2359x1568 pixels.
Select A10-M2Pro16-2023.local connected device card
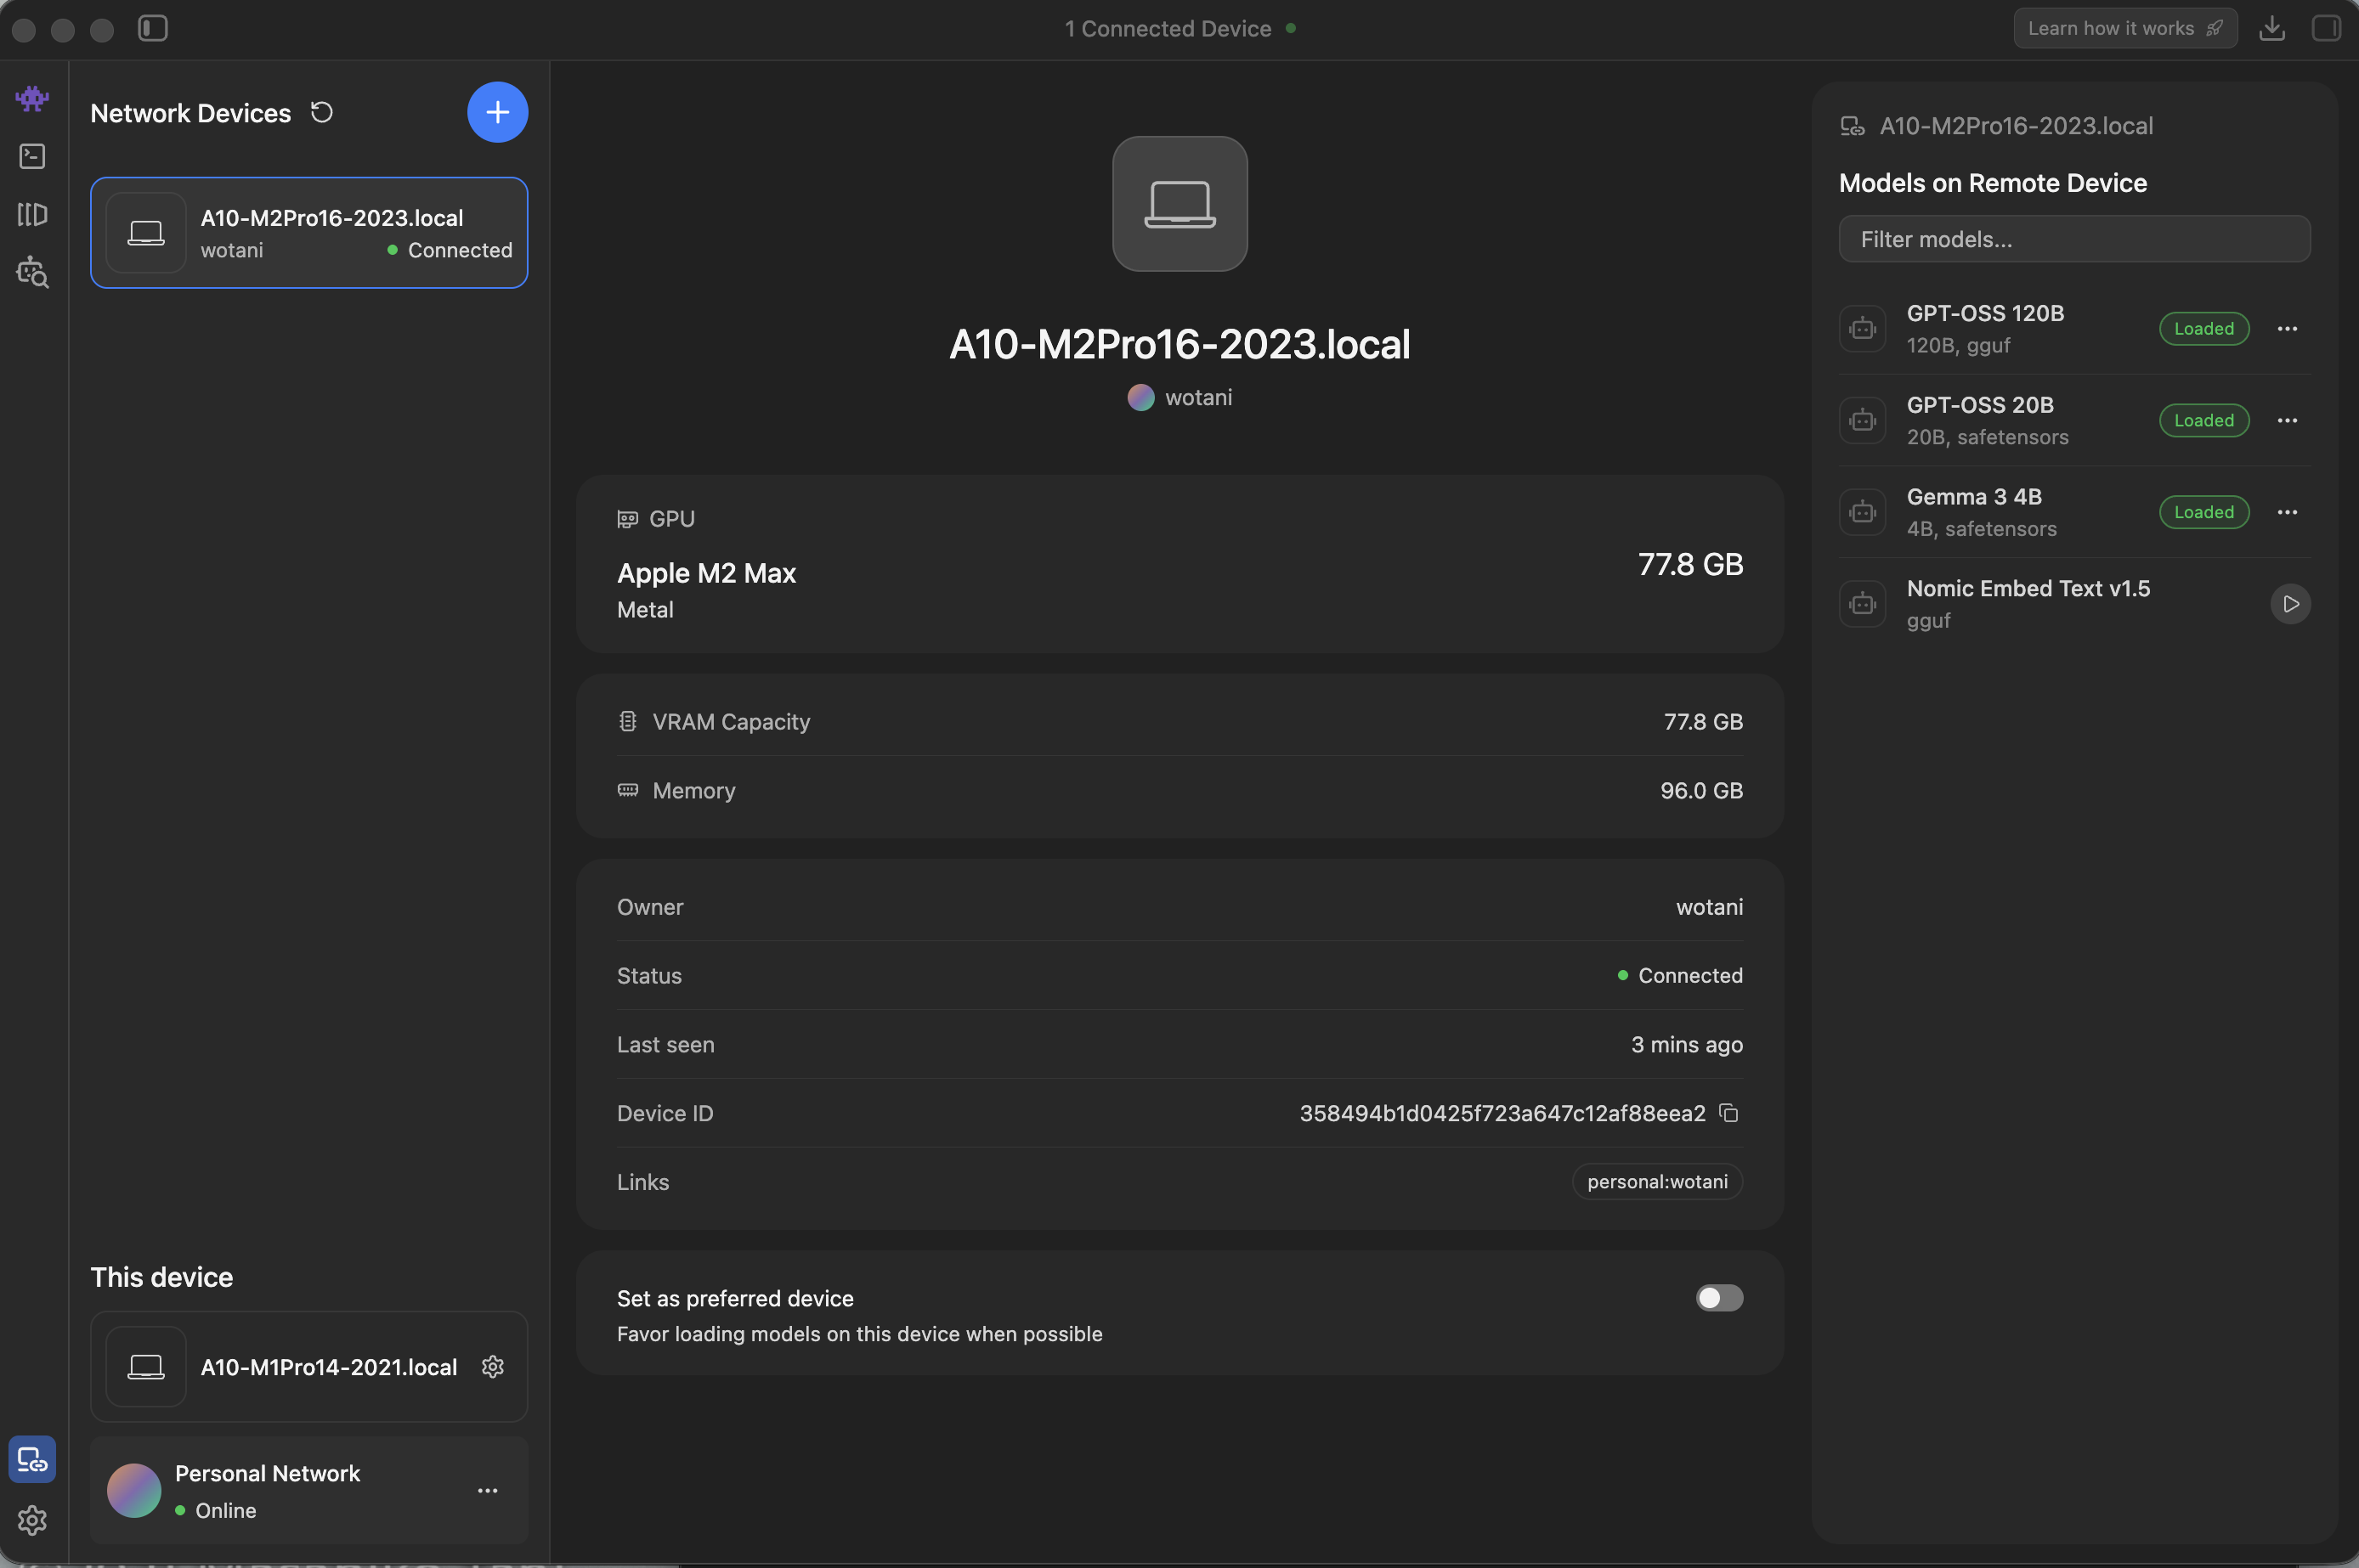309,233
